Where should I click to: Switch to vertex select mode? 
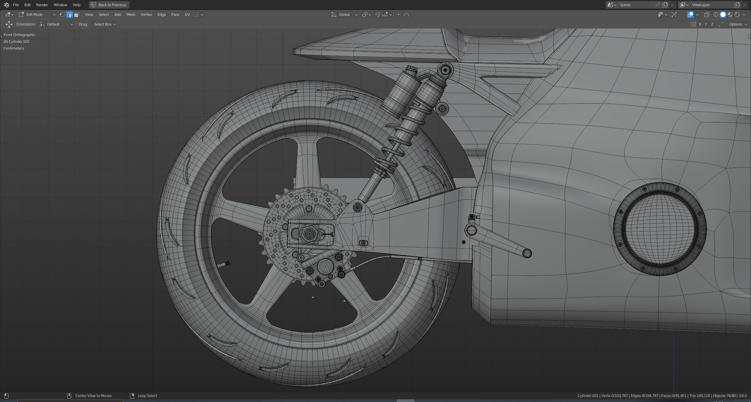[62, 14]
